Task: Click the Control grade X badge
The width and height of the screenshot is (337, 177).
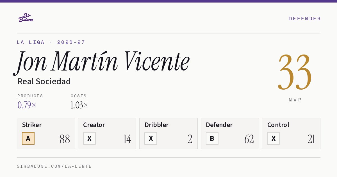Action: [x=273, y=138]
